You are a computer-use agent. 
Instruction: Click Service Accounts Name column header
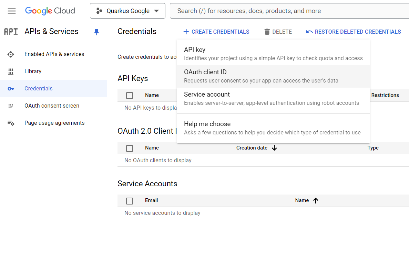(x=302, y=200)
